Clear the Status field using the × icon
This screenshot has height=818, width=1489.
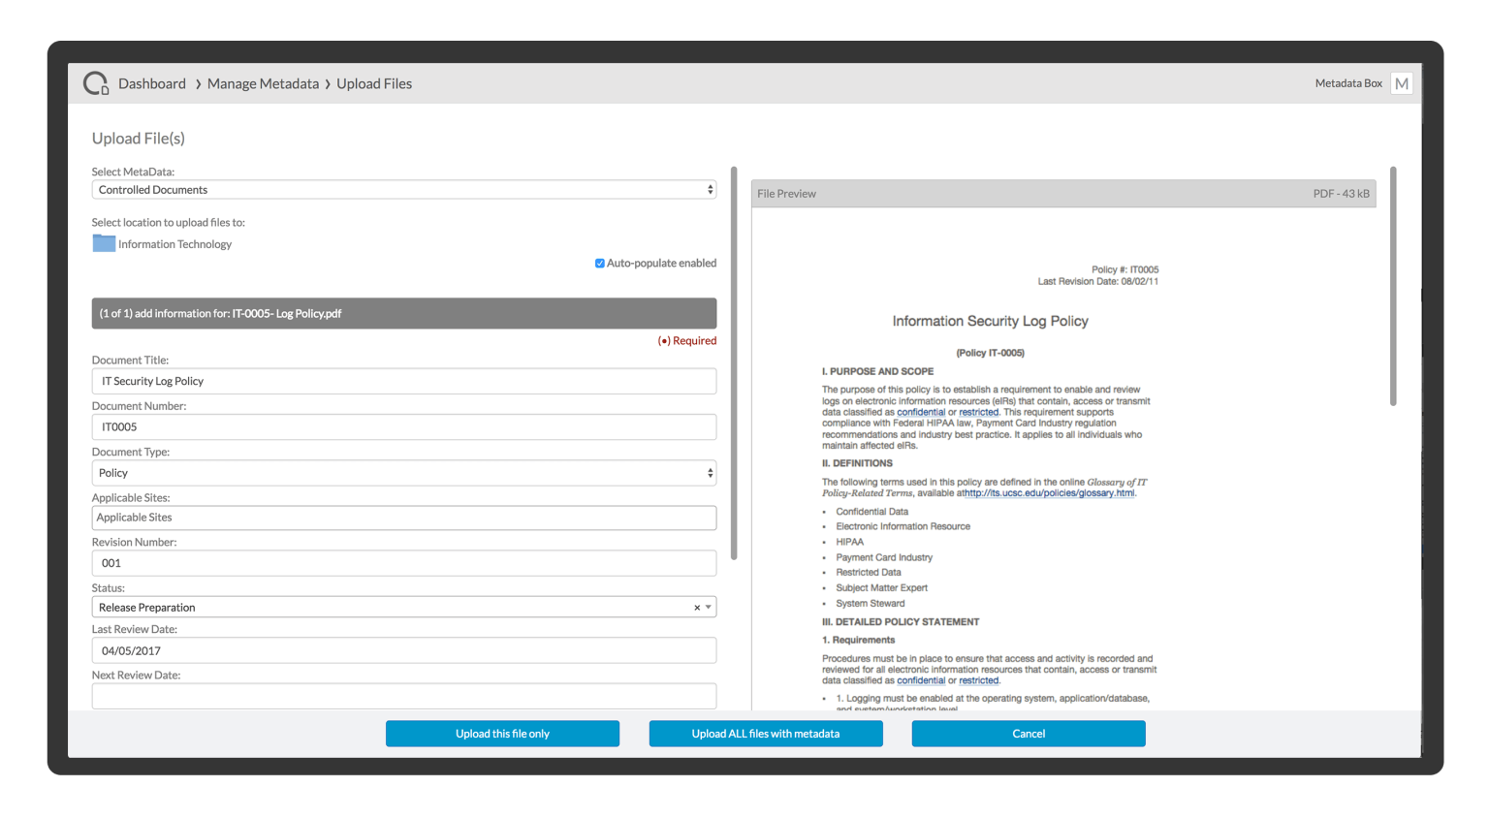[695, 607]
